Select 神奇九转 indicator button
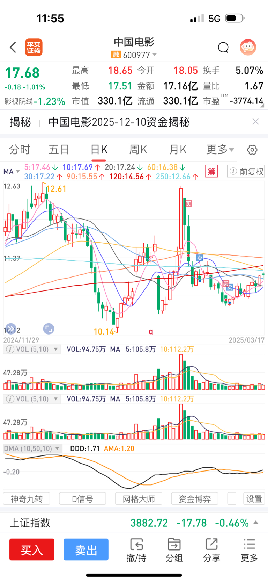This screenshot has width=268, height=582. (27, 499)
